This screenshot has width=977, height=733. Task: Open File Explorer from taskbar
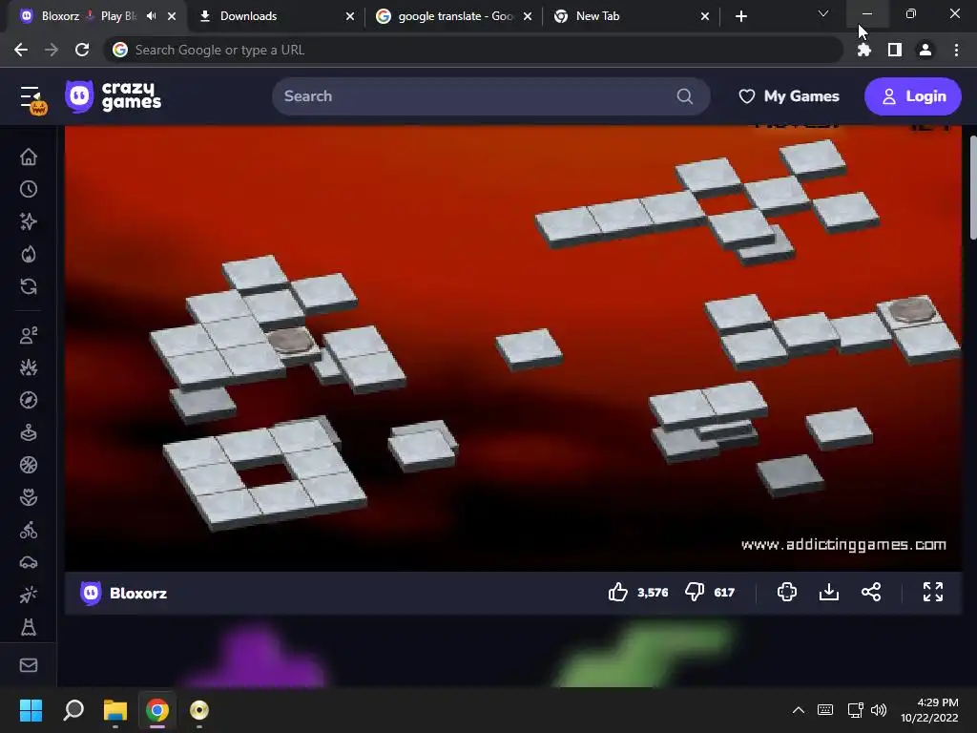coord(115,710)
